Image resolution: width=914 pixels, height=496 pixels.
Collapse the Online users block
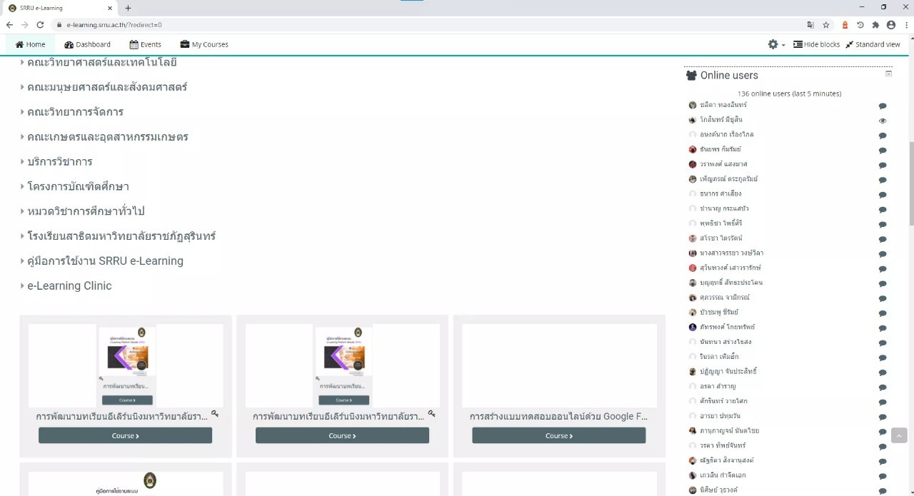click(888, 74)
